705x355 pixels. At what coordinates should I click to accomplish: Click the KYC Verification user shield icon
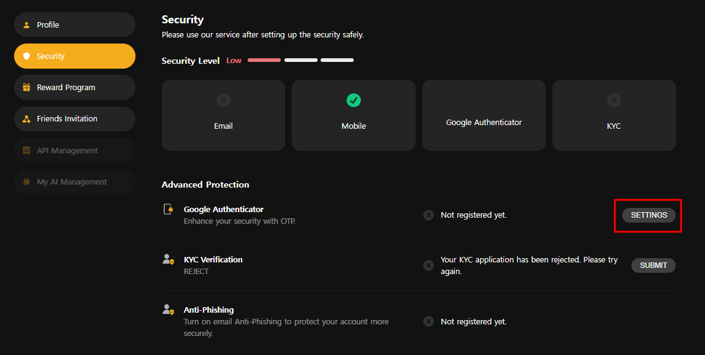(x=168, y=259)
